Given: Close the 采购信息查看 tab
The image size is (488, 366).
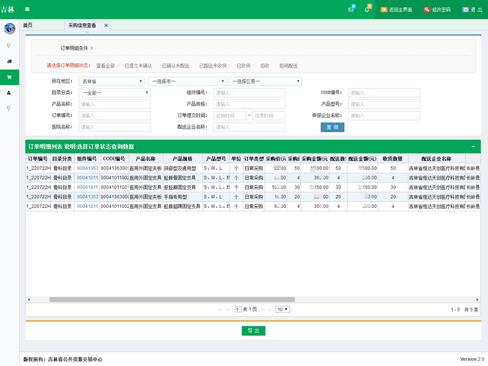Looking at the screenshot, I should [x=106, y=25].
